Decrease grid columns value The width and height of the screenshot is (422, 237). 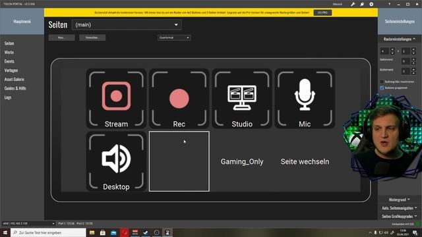tap(392, 53)
